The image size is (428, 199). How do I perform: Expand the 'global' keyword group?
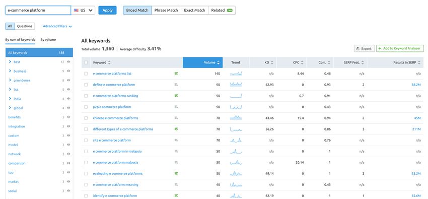click(10, 108)
